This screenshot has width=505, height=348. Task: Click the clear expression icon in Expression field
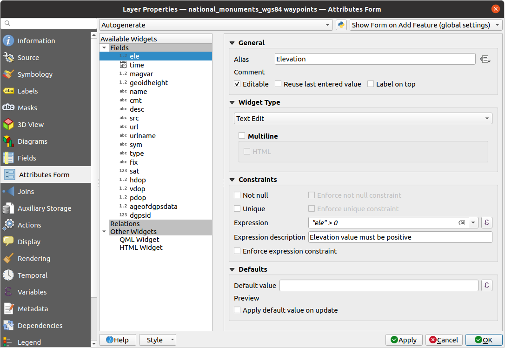(462, 222)
